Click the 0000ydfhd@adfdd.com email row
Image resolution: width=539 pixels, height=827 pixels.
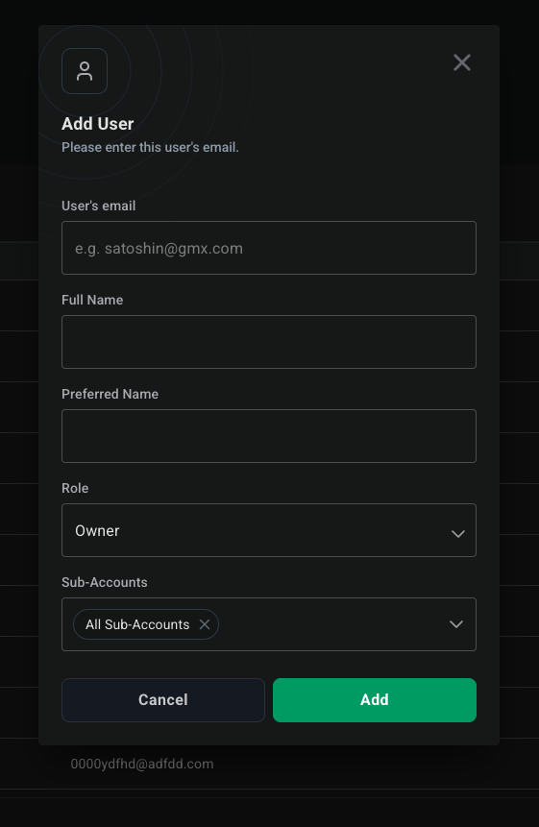(142, 764)
